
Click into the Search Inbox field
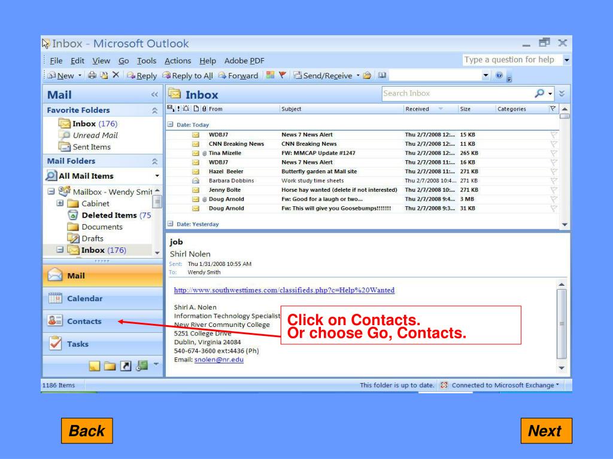point(457,93)
